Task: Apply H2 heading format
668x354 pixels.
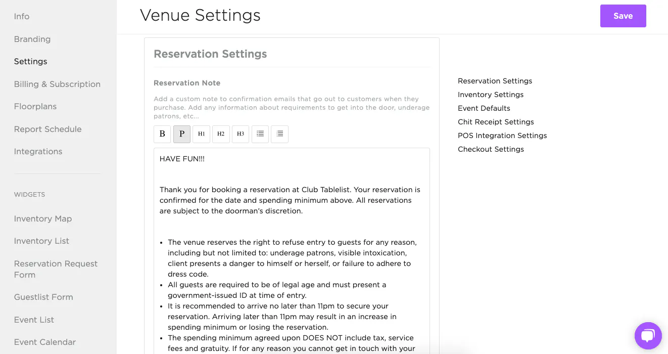Action: 221,134
